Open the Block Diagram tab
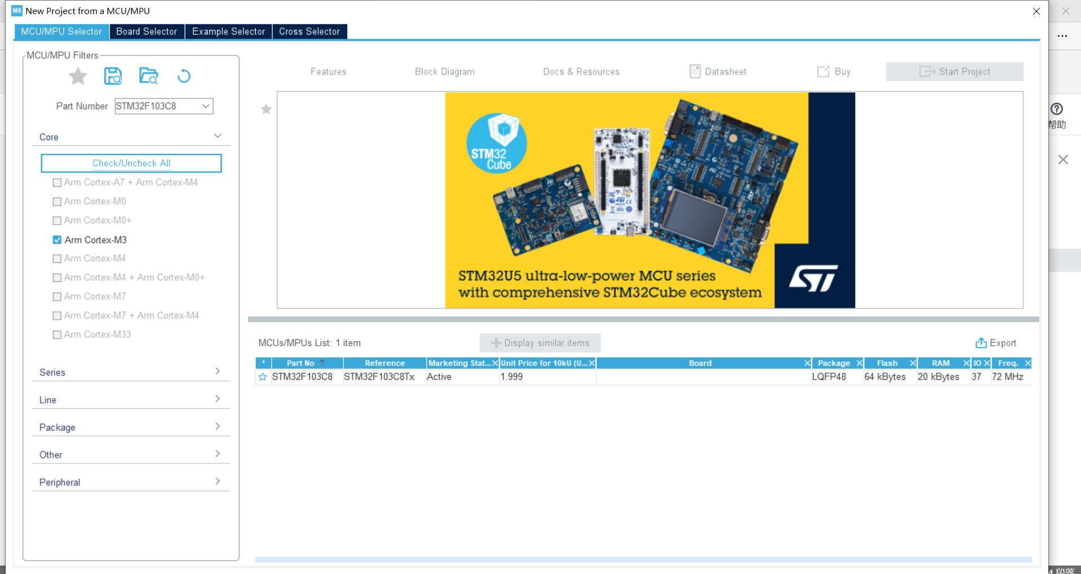 tap(445, 72)
